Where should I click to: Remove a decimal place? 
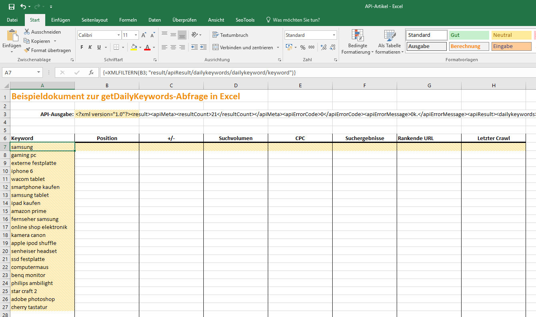coord(333,47)
